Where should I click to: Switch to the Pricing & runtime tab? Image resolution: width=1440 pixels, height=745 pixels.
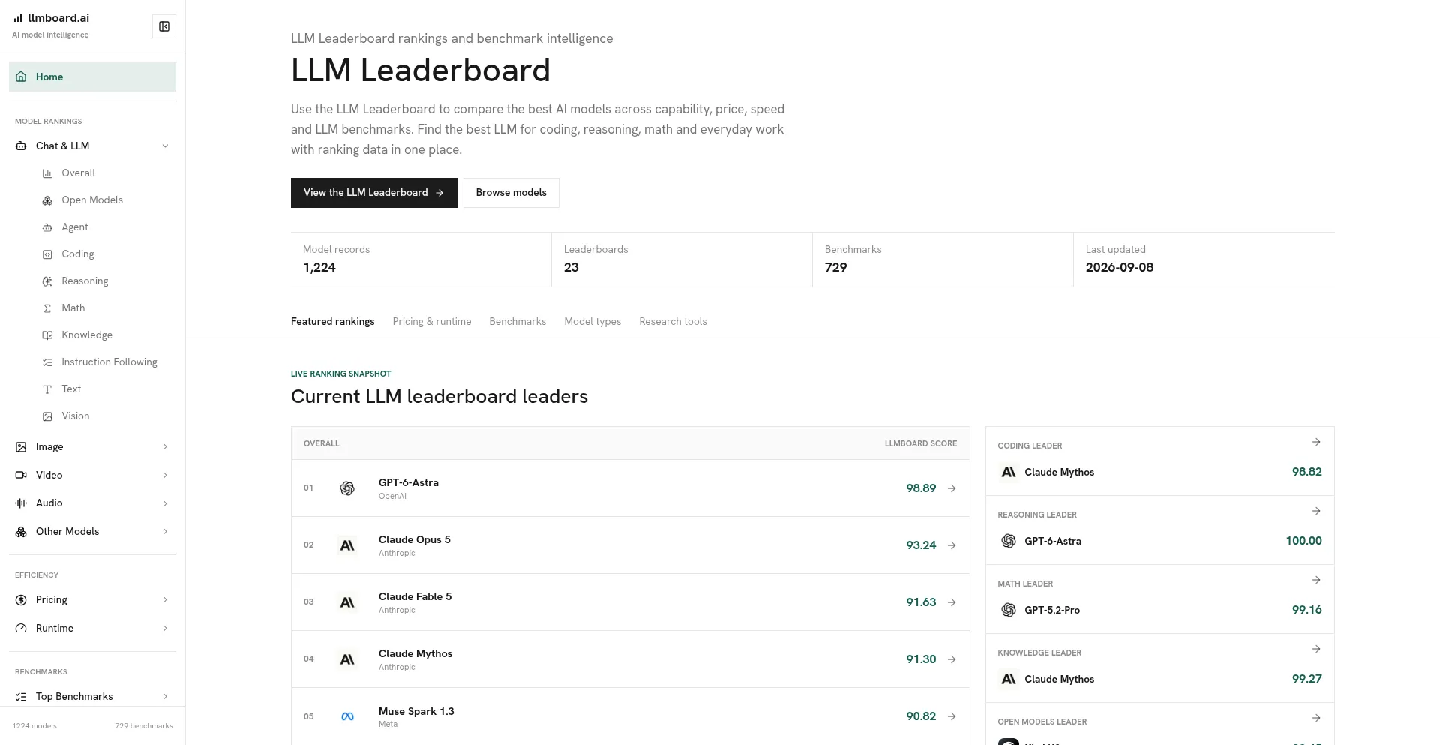pyautogui.click(x=432, y=321)
